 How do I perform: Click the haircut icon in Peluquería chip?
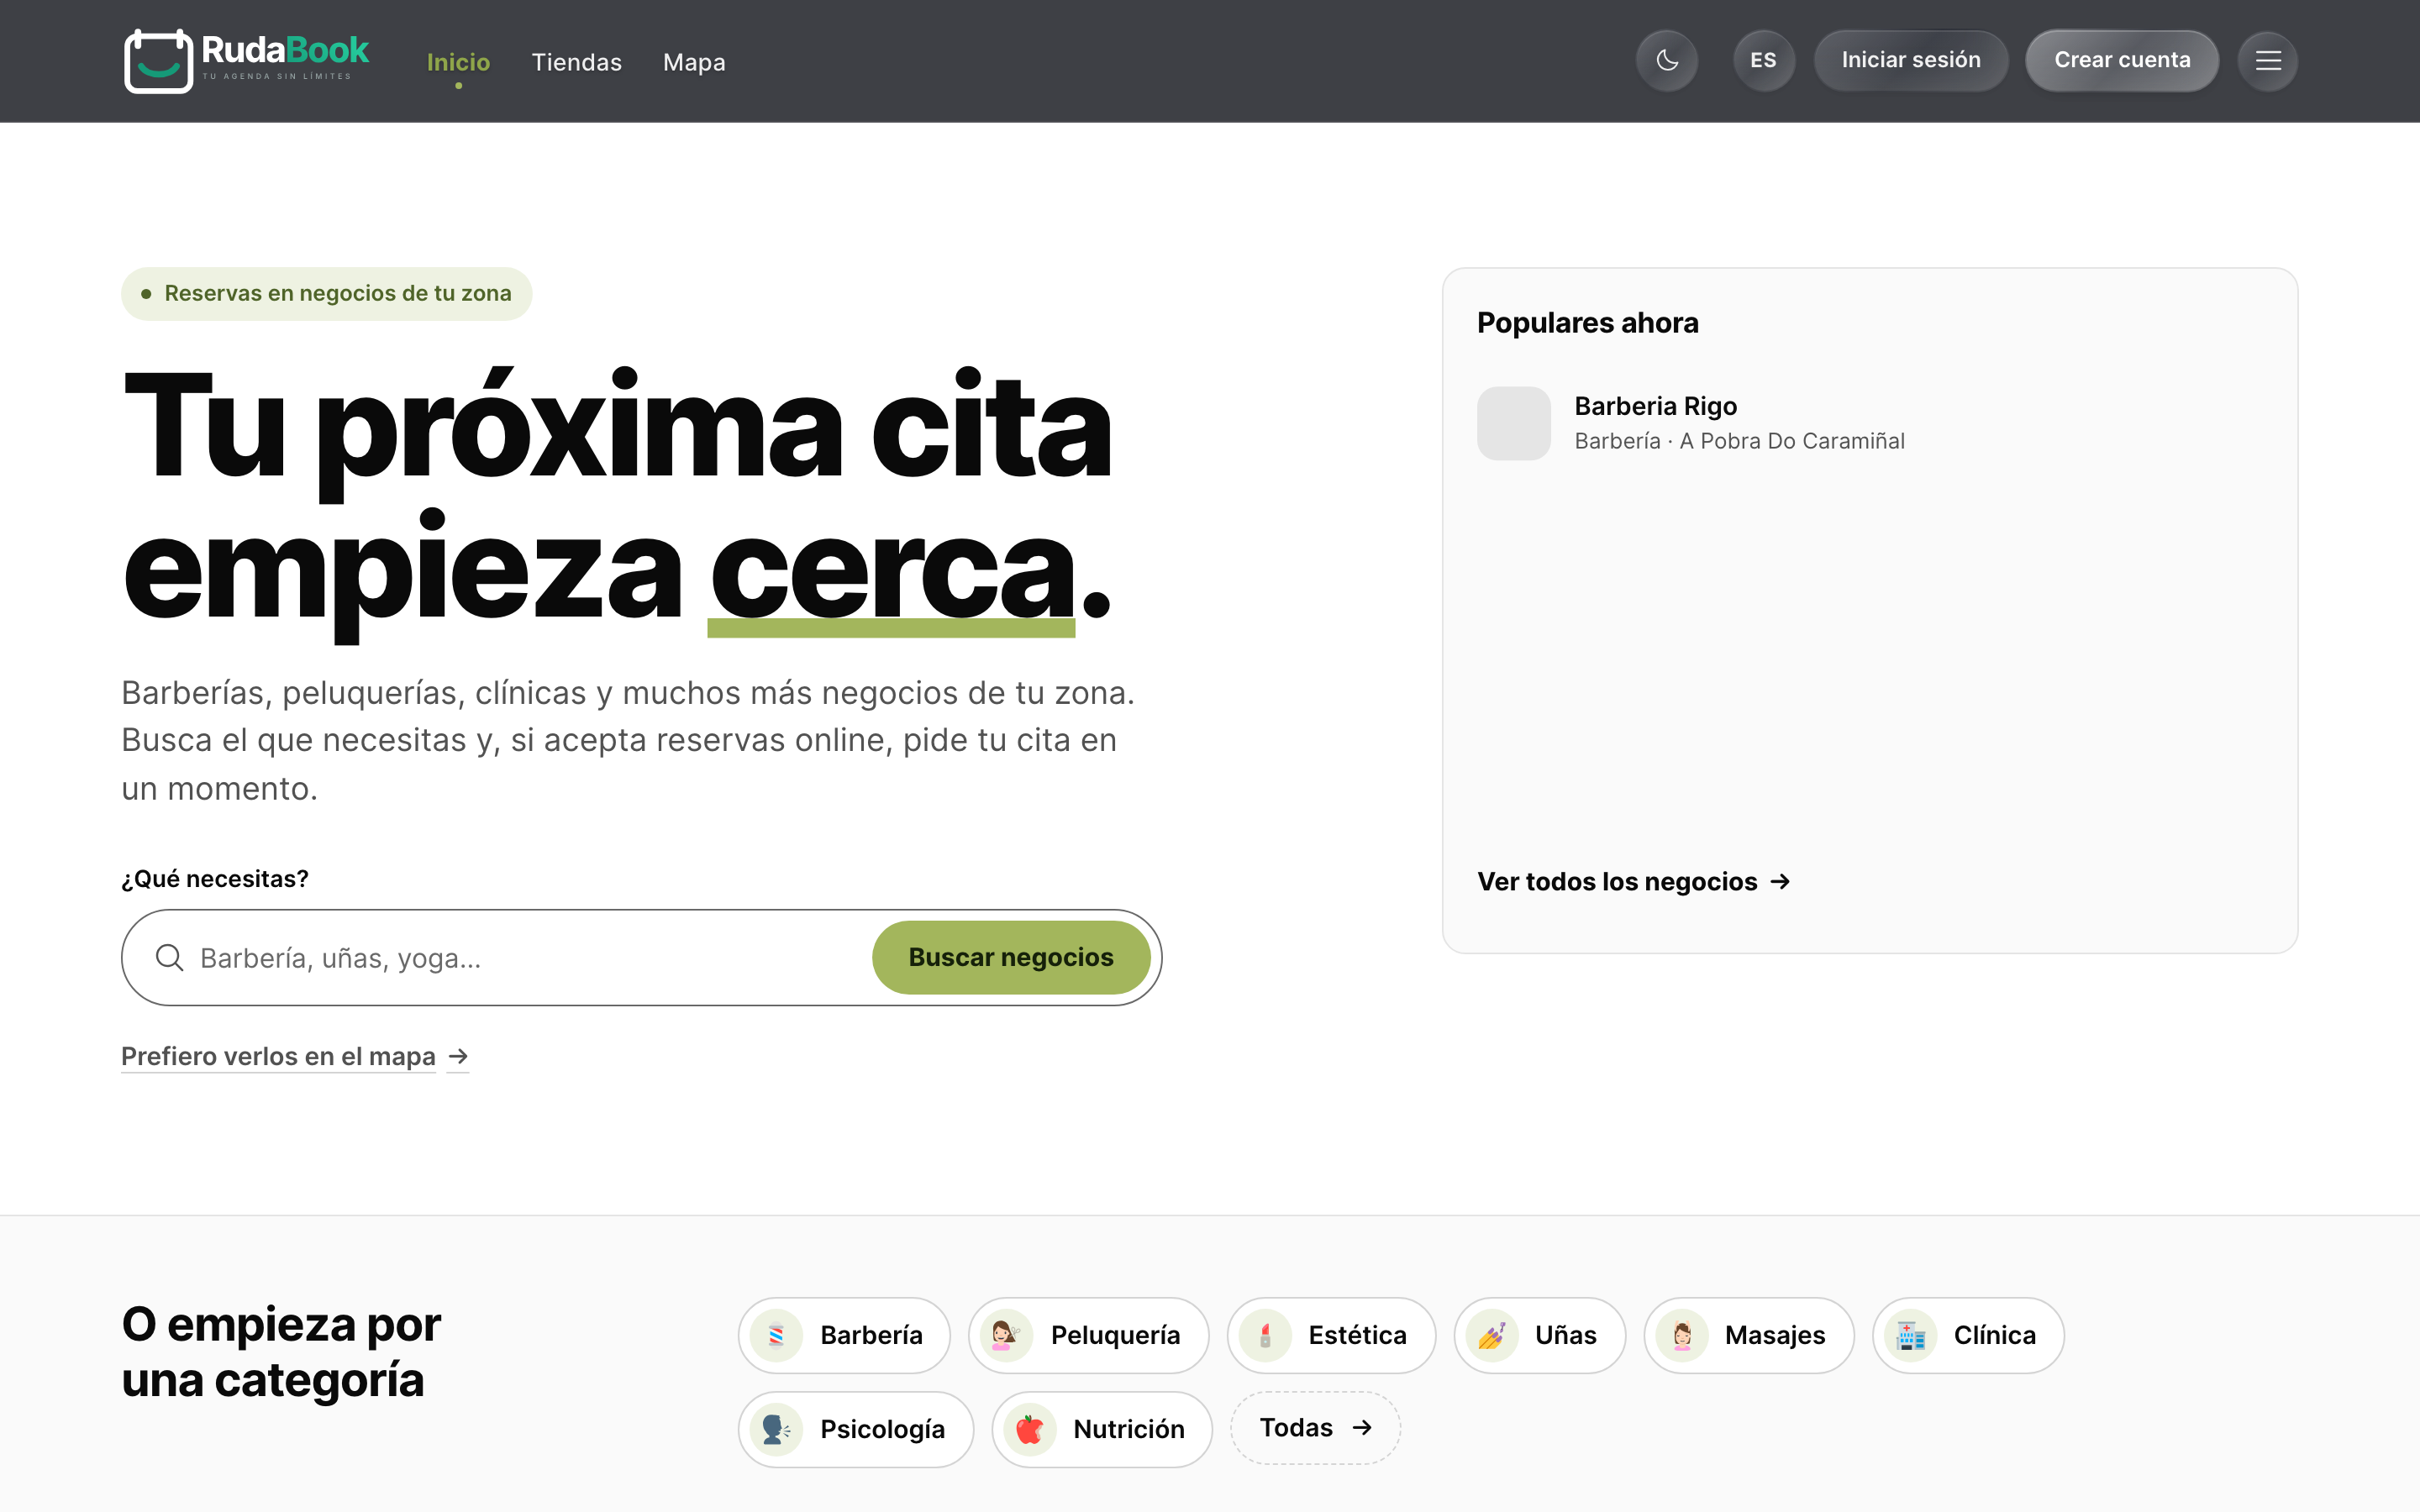coord(1005,1335)
